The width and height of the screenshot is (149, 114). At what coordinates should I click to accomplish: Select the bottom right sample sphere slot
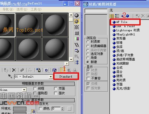[x=55, y=49]
